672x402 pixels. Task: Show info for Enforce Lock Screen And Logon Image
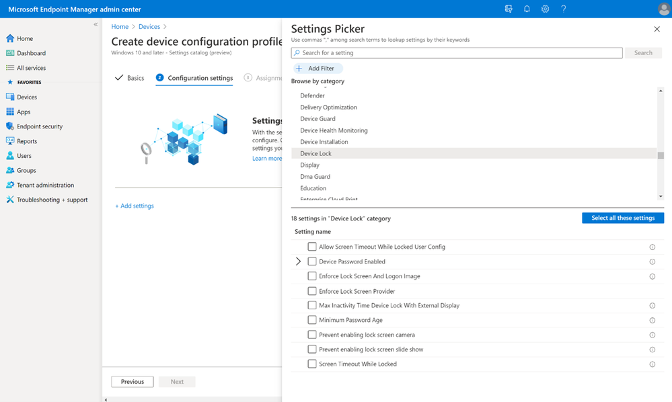pyautogui.click(x=652, y=276)
